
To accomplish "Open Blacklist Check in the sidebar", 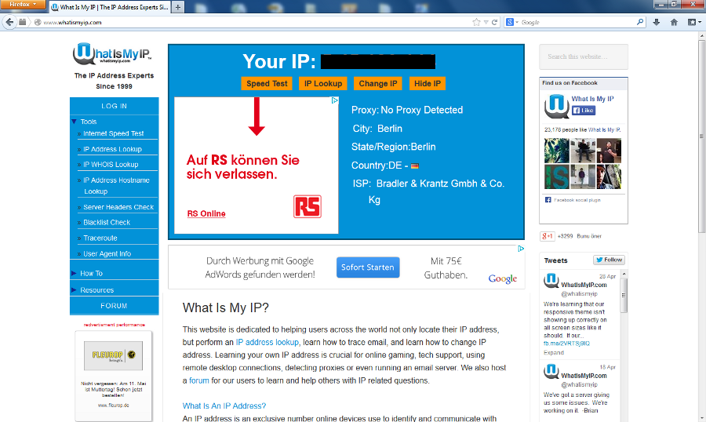I will point(107,222).
